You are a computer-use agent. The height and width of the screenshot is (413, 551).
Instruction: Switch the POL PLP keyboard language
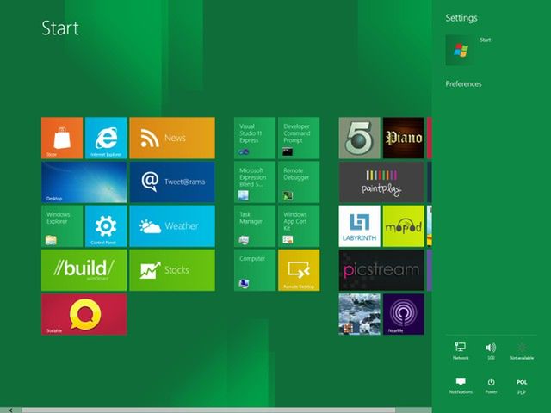pyautogui.click(x=522, y=386)
